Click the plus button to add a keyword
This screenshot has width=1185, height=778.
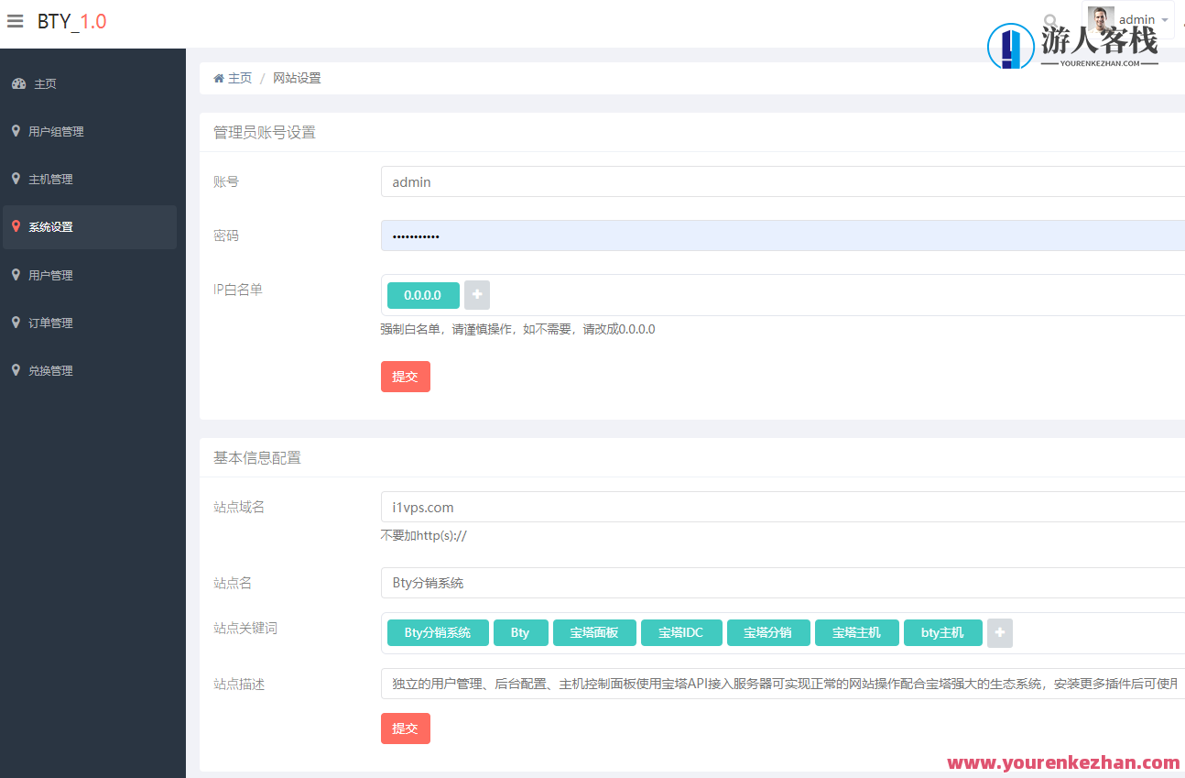pyautogui.click(x=999, y=632)
